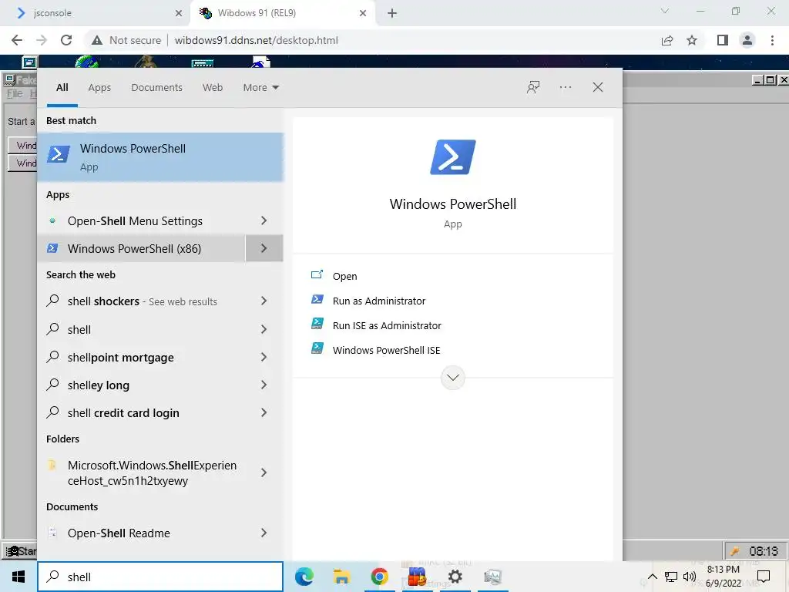Click the emulated 08:13 clock in background window

(x=764, y=550)
